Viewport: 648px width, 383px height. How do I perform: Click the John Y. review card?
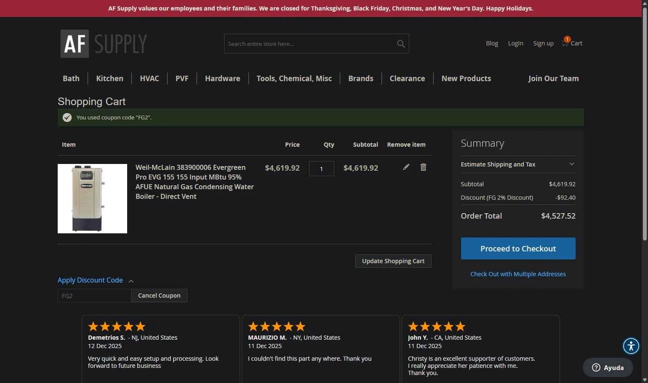coord(480,349)
